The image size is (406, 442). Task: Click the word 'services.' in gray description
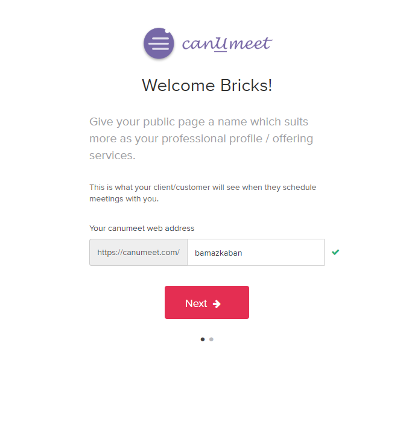(x=112, y=156)
